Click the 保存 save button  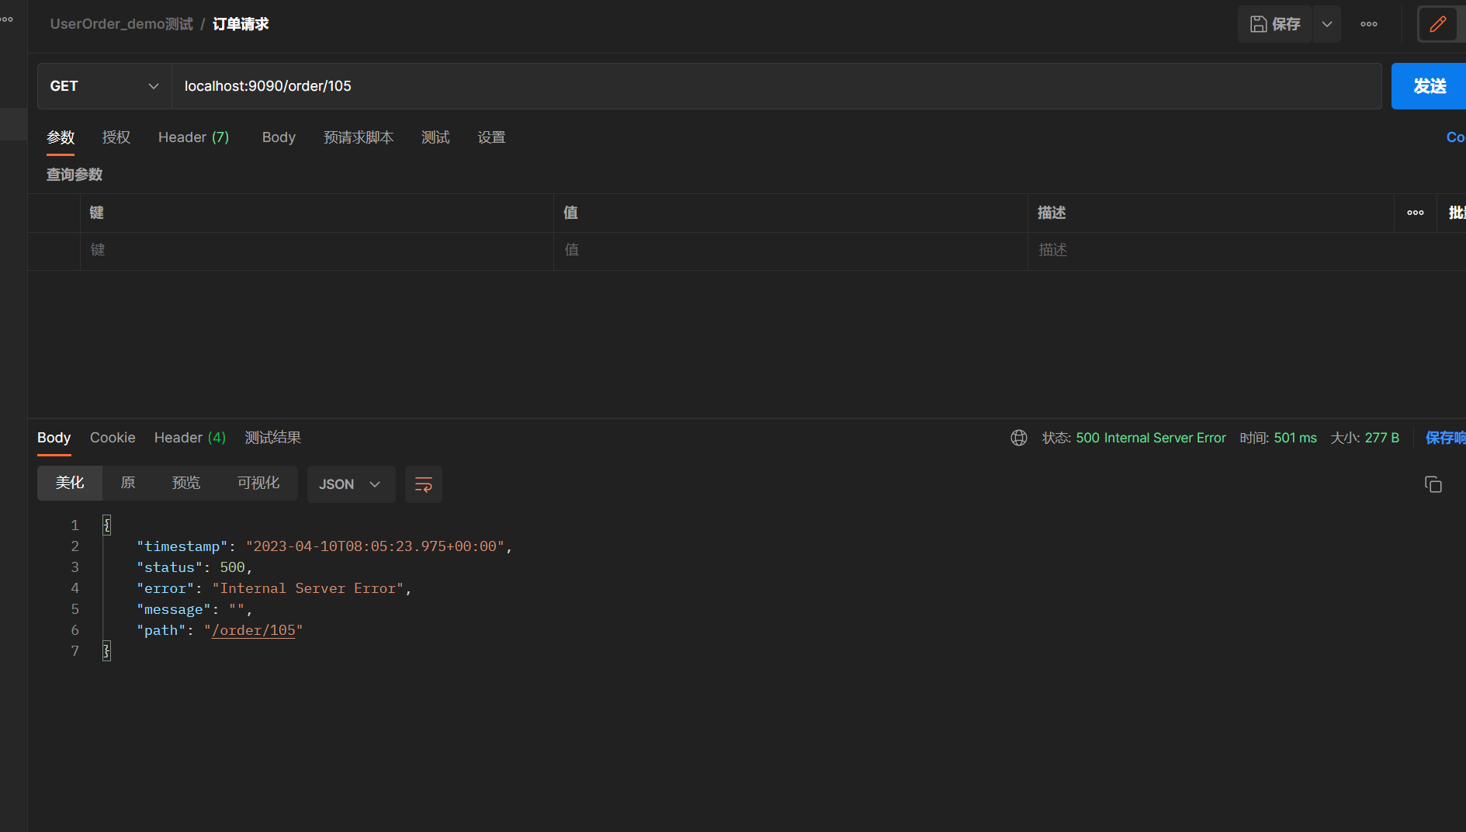[1275, 24]
